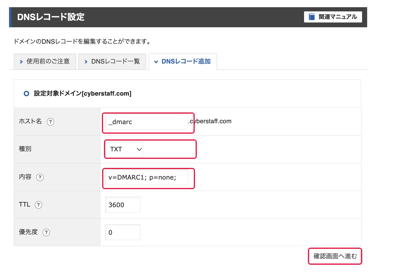393x274 pixels.
Task: Click the DNSレコード設定 page title
Action: coord(51,17)
